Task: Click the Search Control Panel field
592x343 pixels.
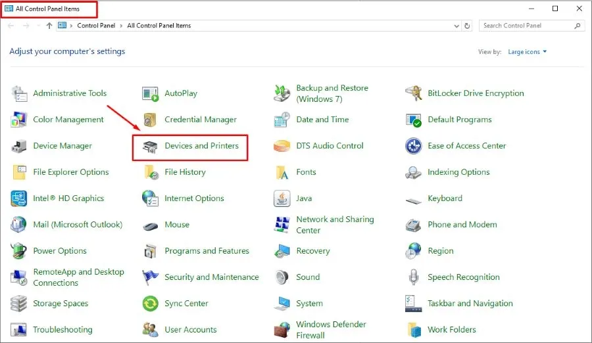Action: point(526,26)
